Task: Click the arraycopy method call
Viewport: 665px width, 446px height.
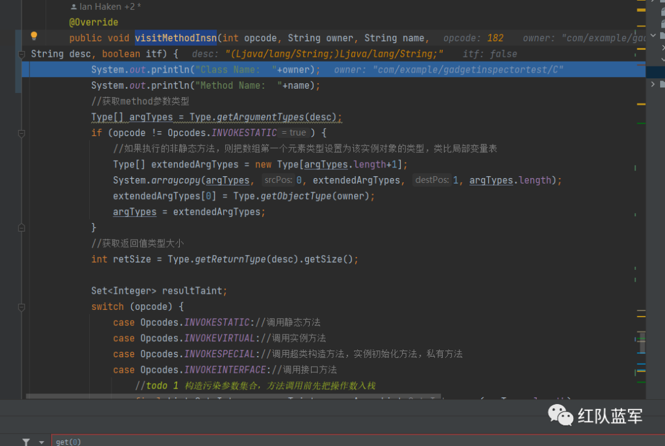Action: point(175,180)
